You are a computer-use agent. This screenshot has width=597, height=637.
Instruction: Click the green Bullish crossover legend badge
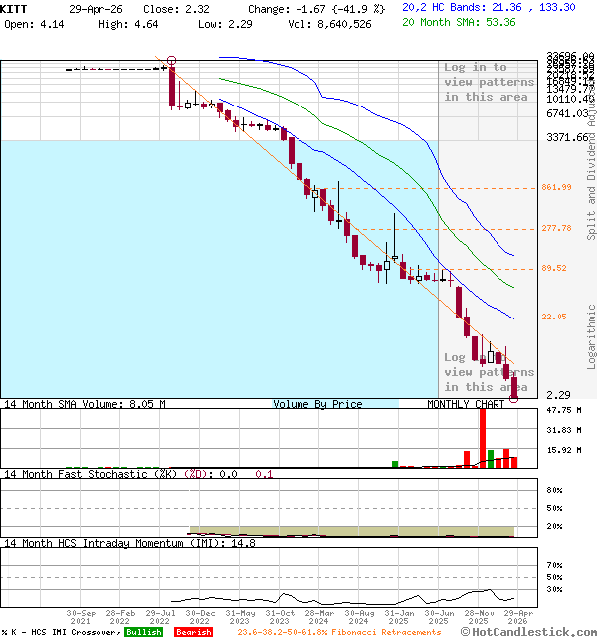point(144,632)
